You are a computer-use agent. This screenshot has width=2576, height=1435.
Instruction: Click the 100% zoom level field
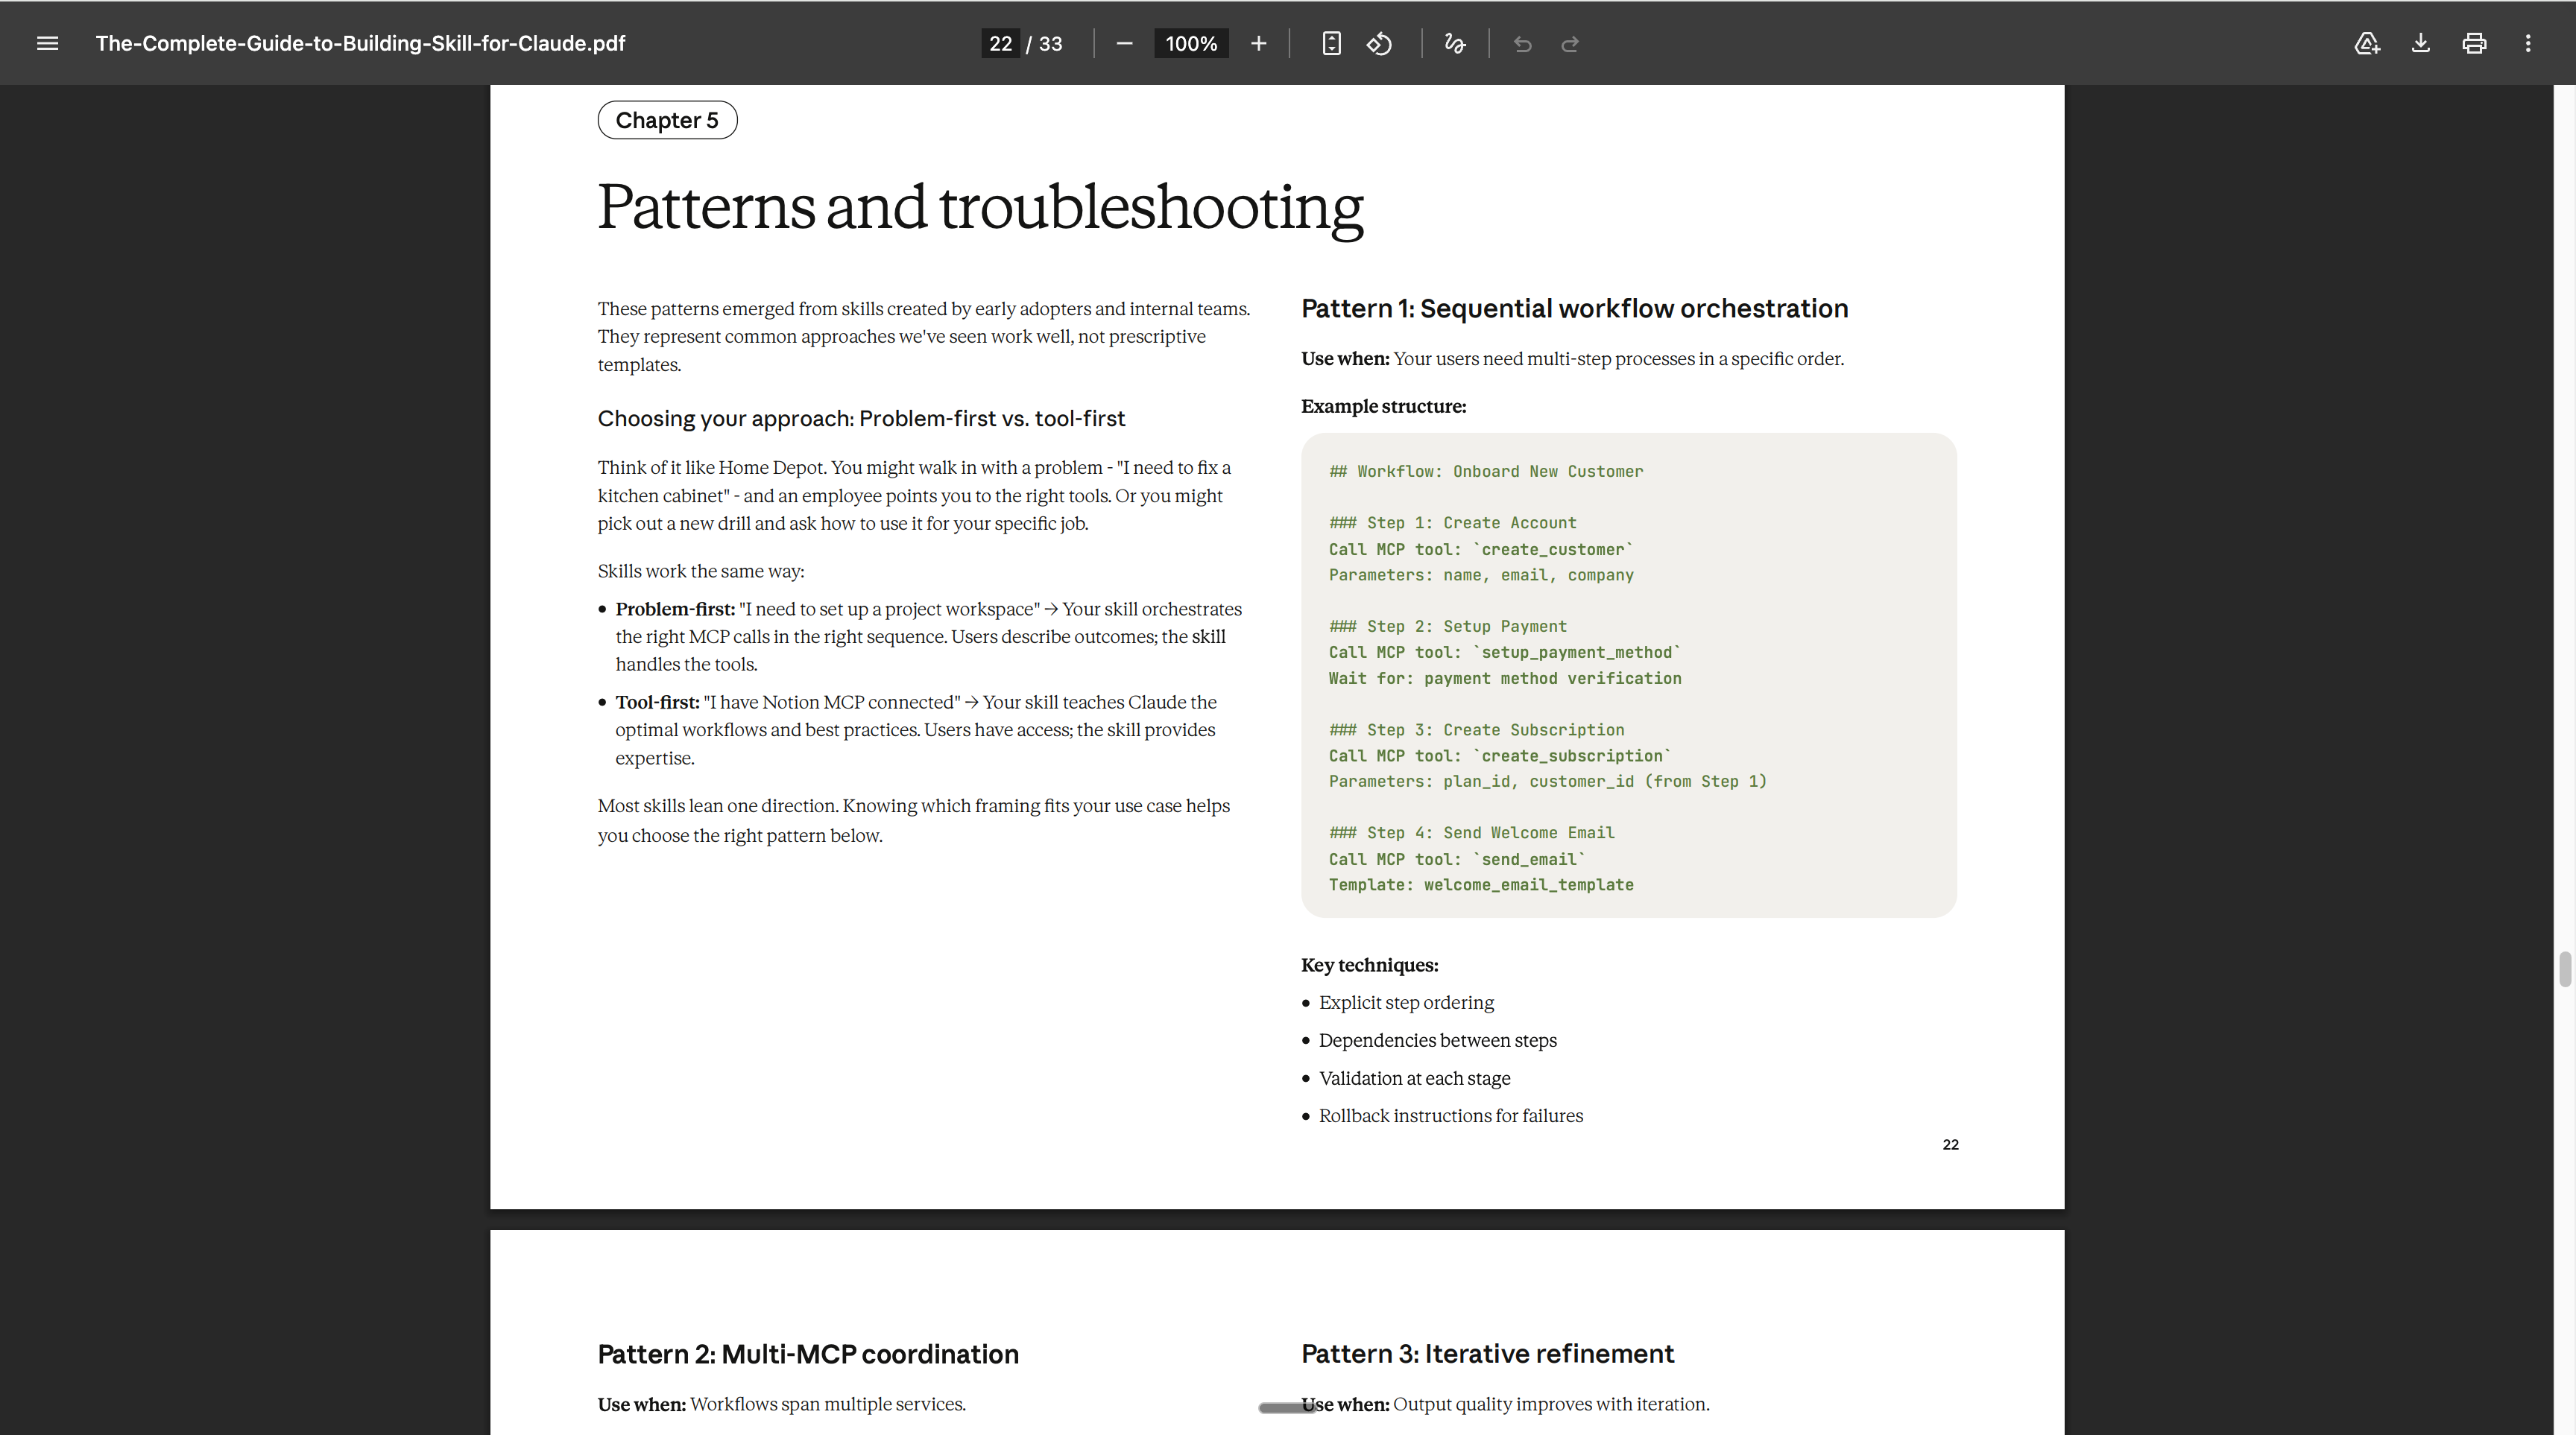coord(1191,43)
